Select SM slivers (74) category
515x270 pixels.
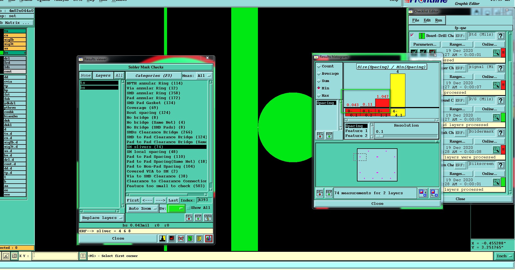tap(166, 147)
